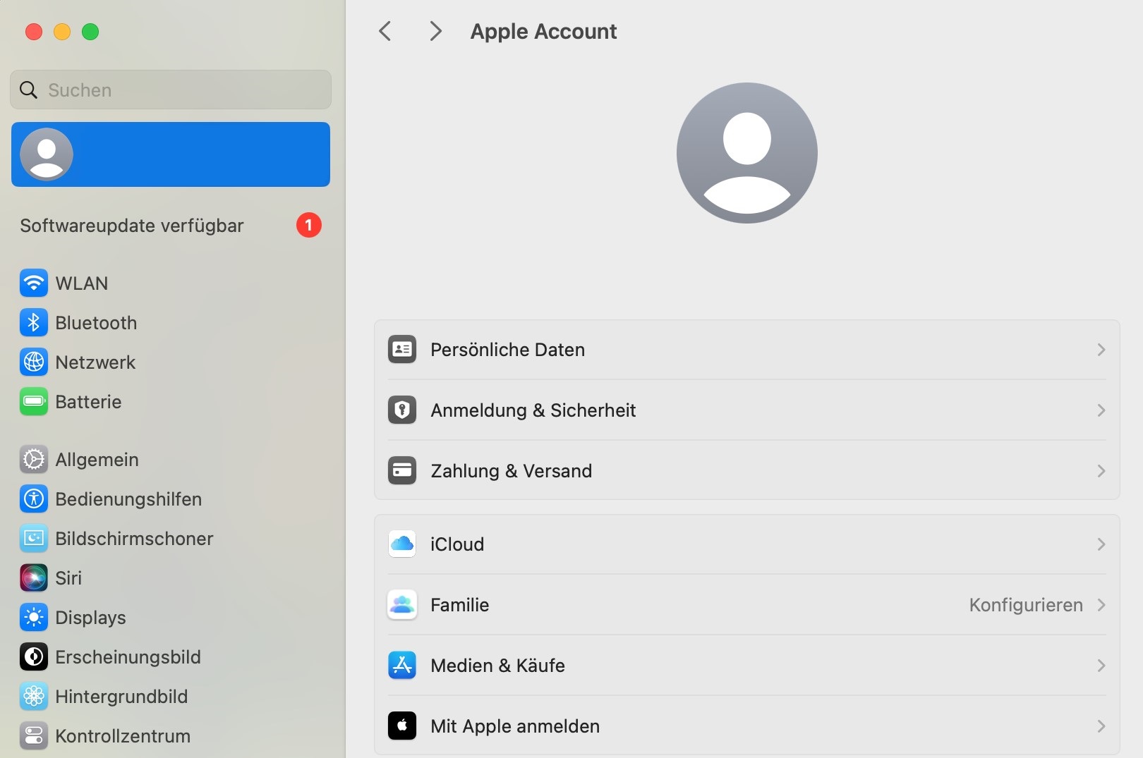The height and width of the screenshot is (758, 1143).
Task: Open Bluetooth settings via its icon
Action: tap(34, 323)
